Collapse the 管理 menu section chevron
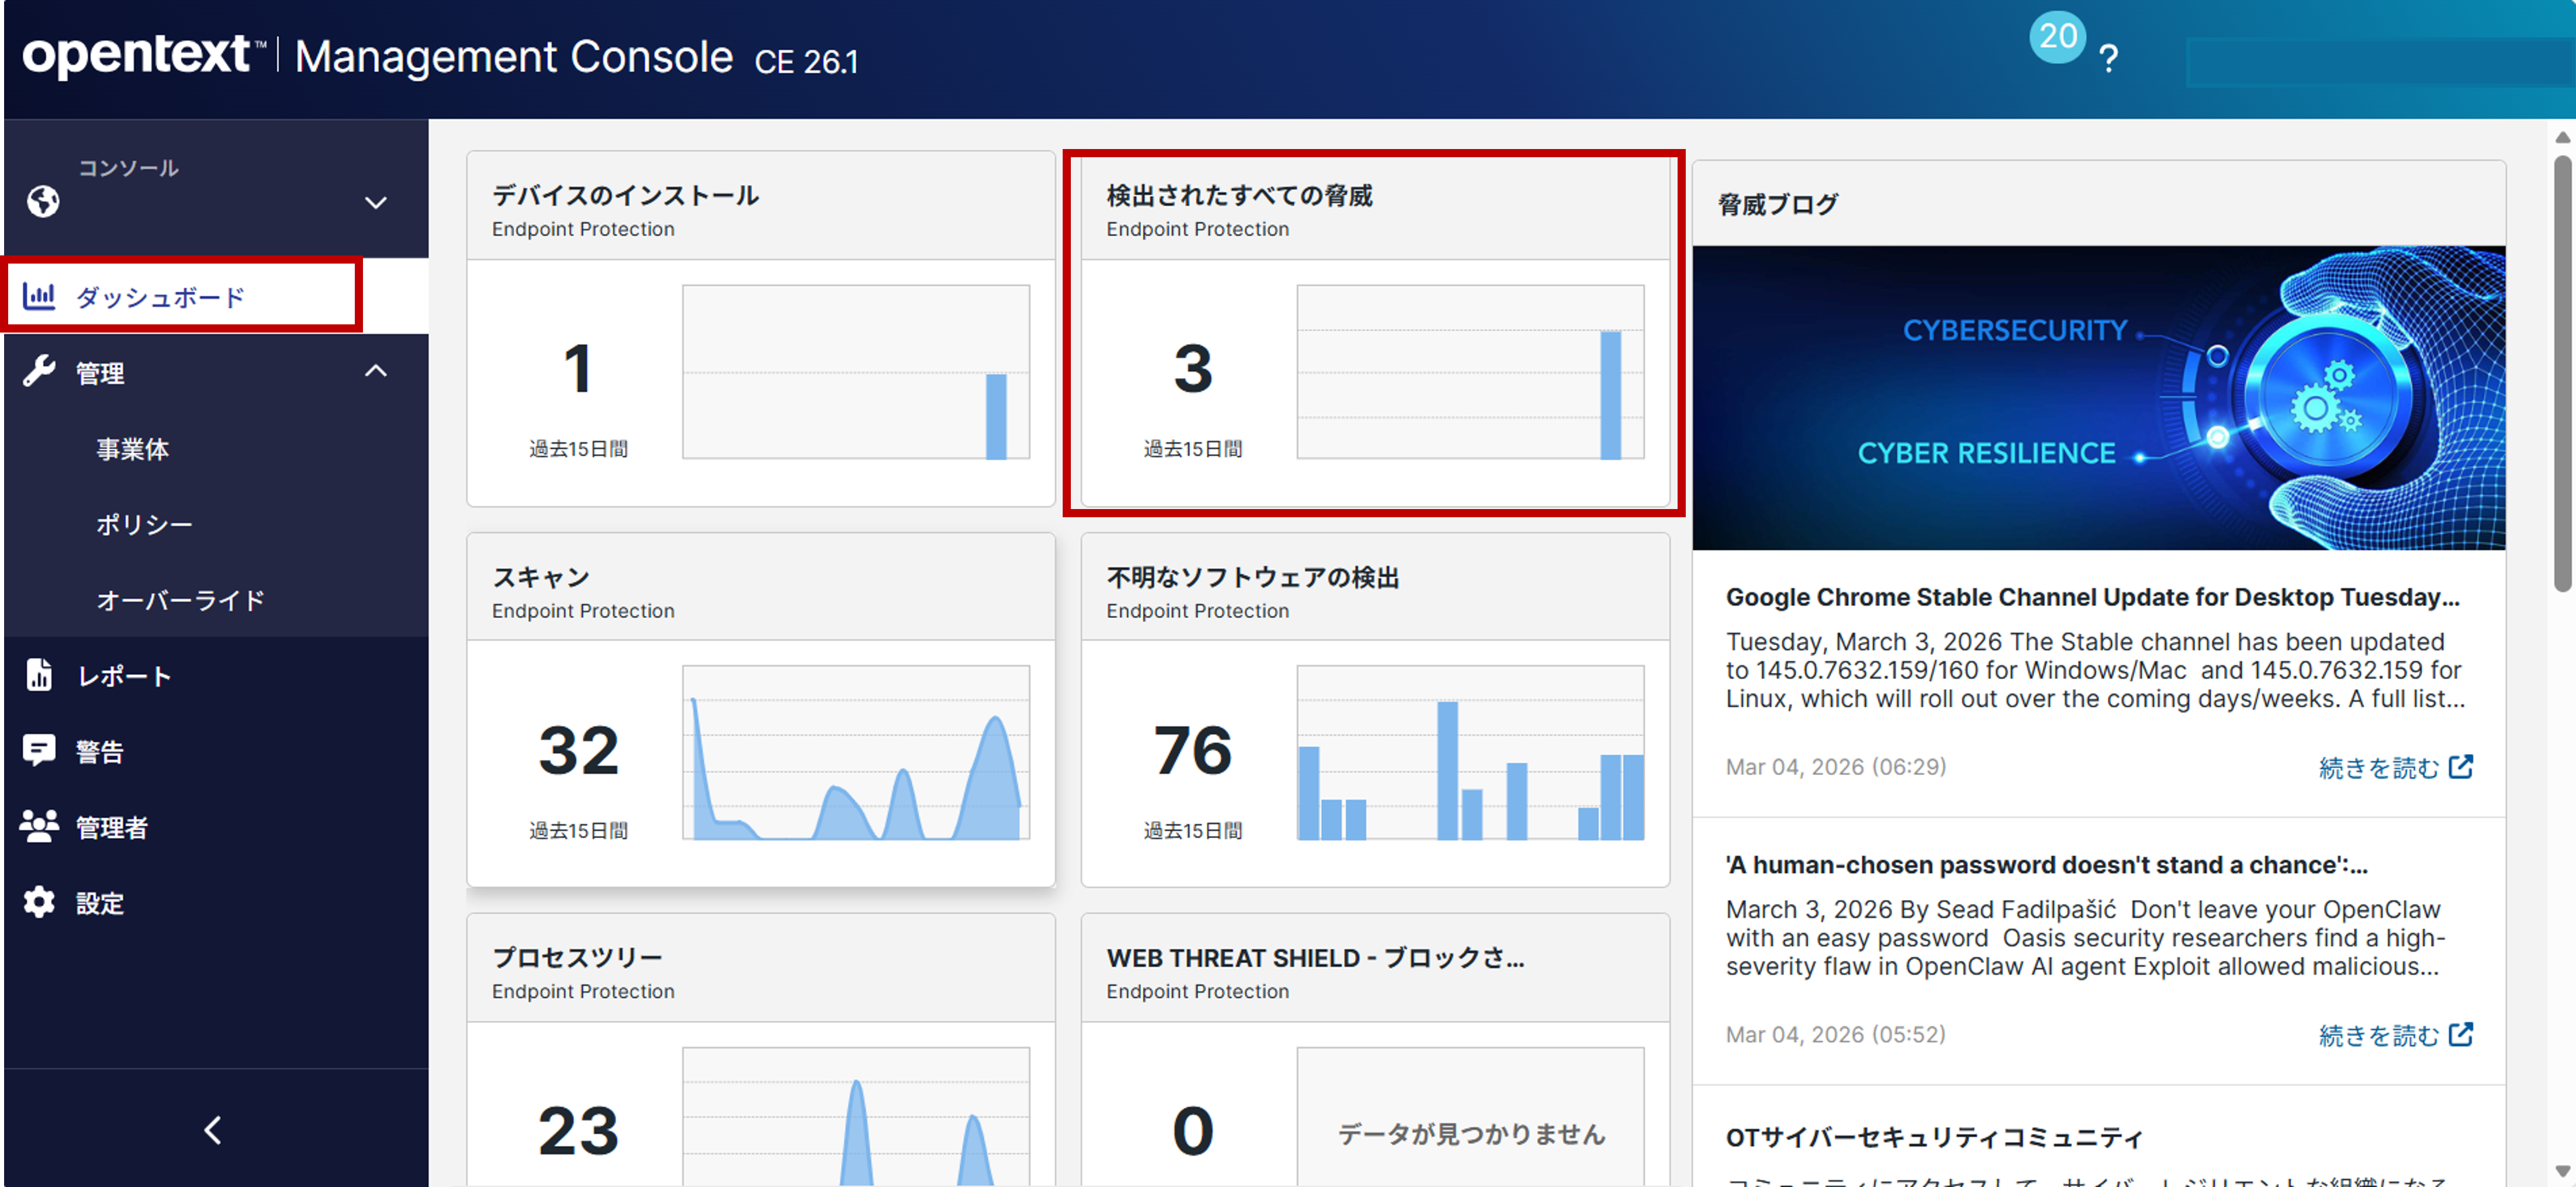 (375, 371)
